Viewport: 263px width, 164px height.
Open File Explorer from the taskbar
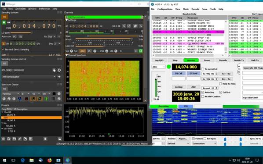(32, 160)
